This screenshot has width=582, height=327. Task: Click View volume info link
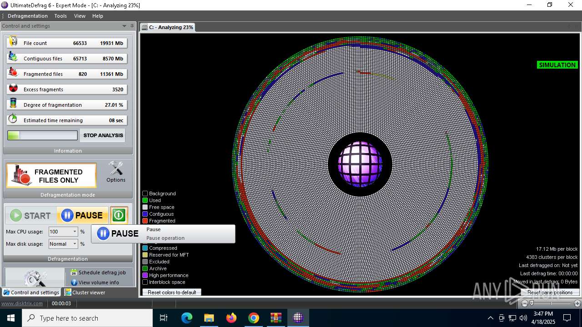click(99, 282)
